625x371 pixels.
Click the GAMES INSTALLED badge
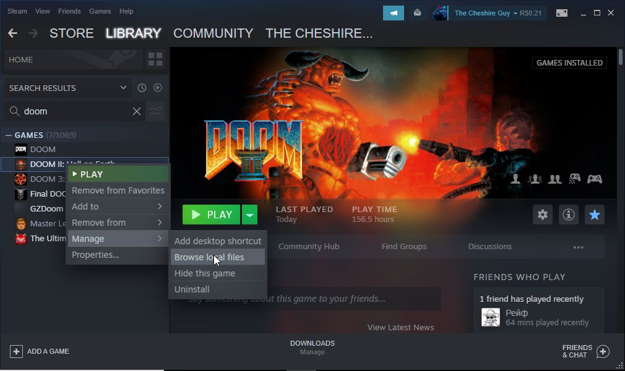tap(569, 62)
